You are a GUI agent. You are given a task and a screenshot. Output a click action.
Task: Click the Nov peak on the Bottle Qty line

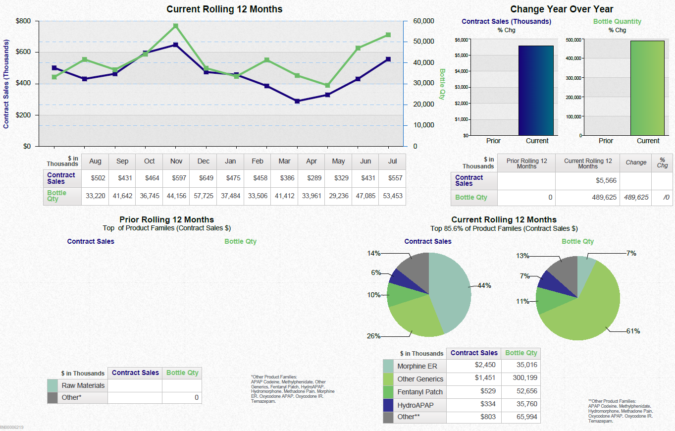click(176, 25)
